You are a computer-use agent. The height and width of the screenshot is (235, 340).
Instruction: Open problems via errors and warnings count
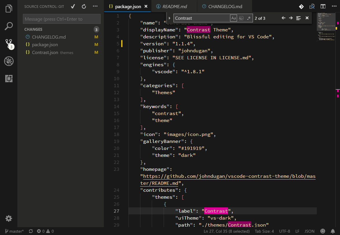click(x=45, y=231)
